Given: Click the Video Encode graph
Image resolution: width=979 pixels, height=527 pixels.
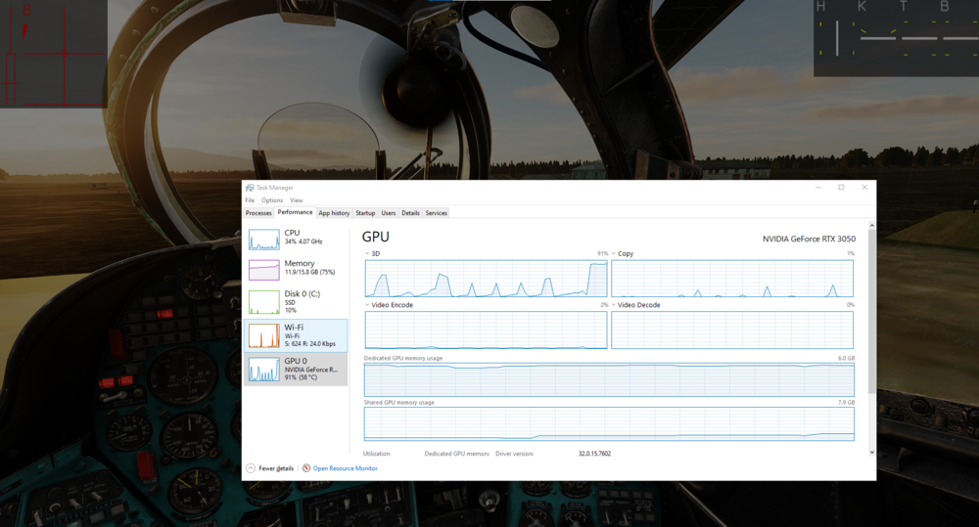Looking at the screenshot, I should coord(486,329).
